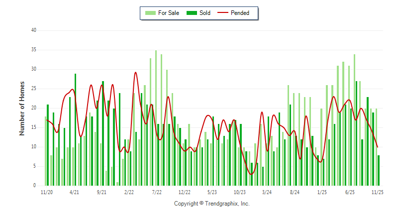Screen dimensions: 398x216
Task: Click the tallest For Sale bar near 7/22
Action: pos(156,119)
